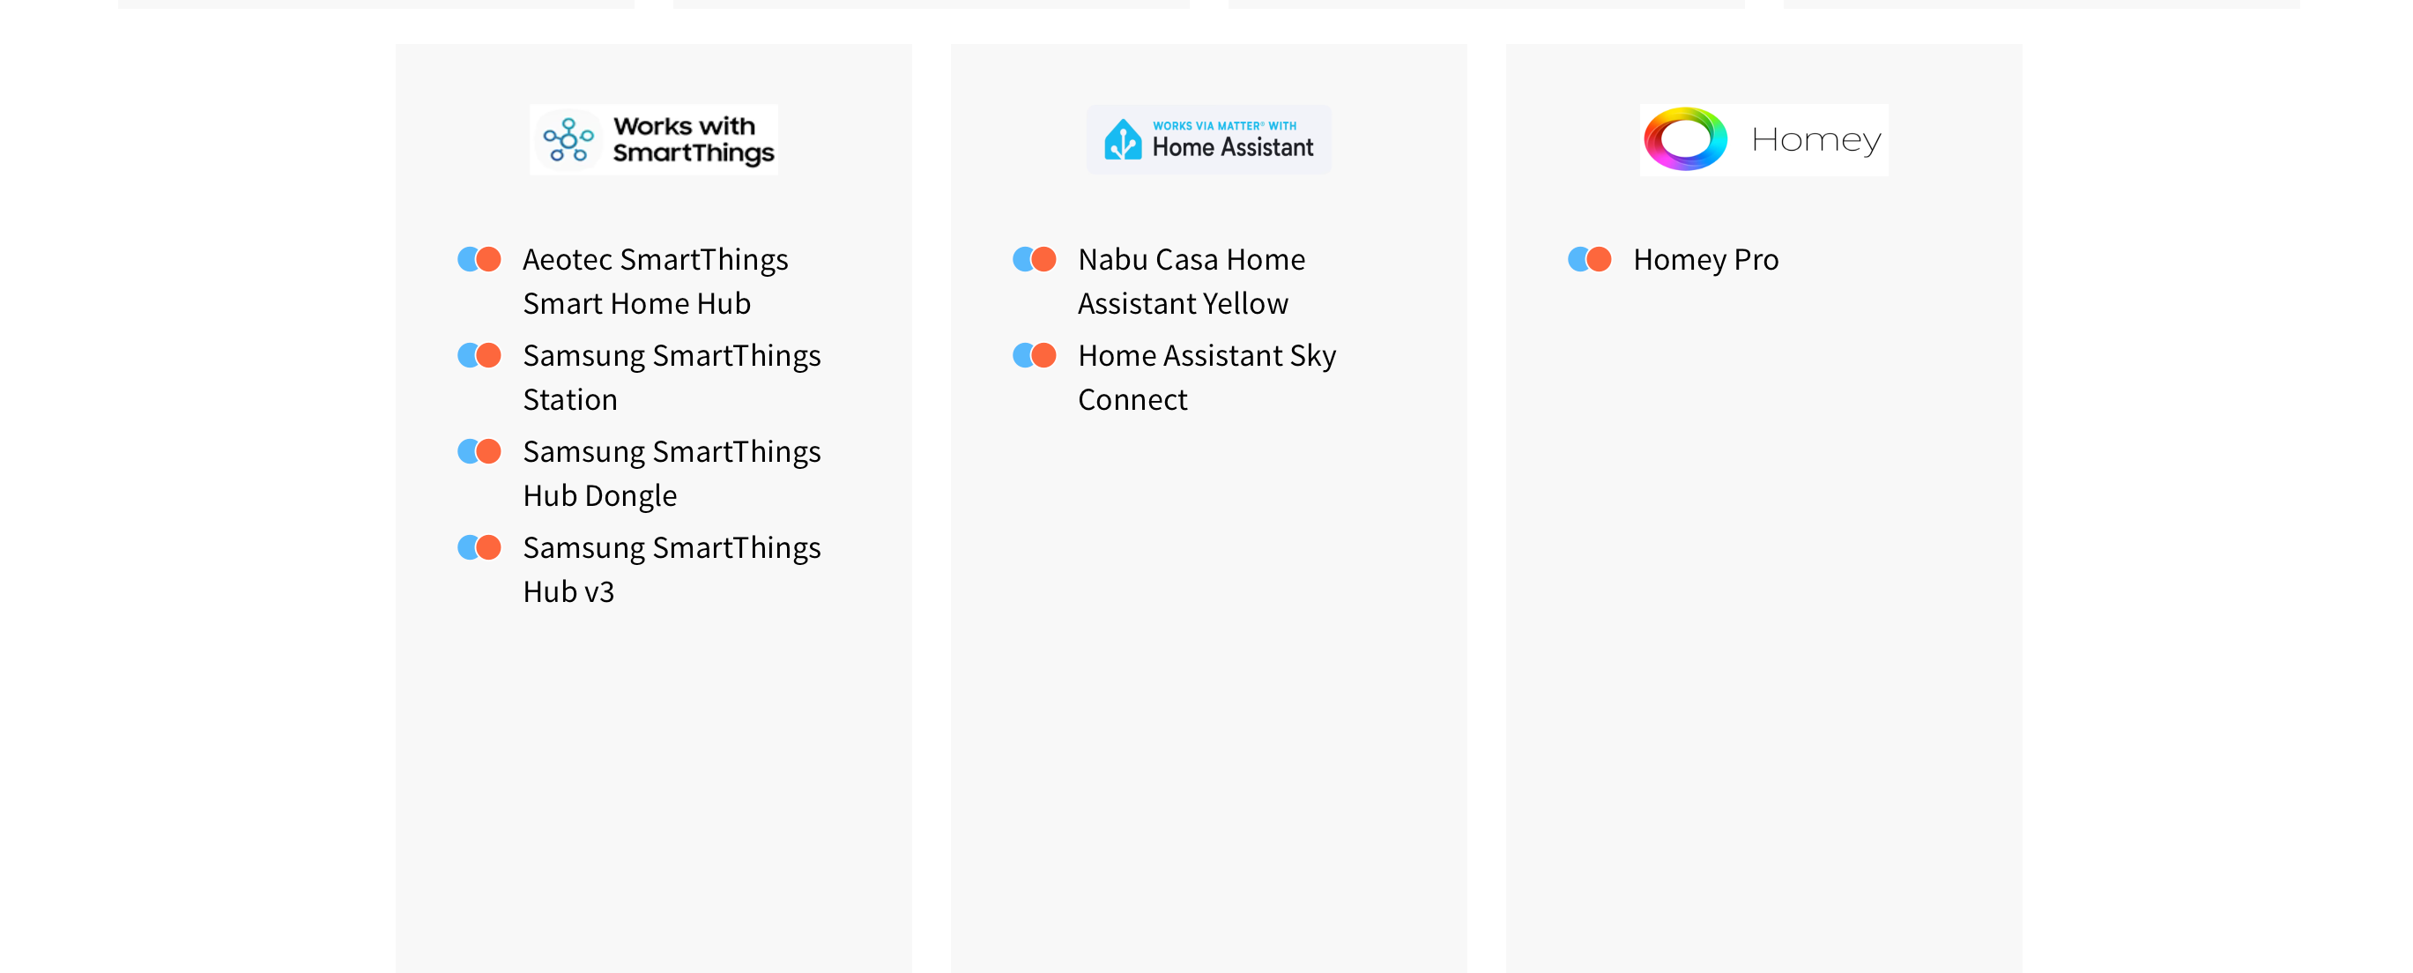Open Samsung SmartThings Hub v3 entry
The height and width of the screenshot is (973, 2413).
point(672,569)
